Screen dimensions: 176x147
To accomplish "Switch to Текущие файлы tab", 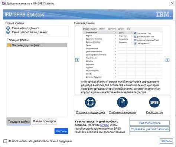I will tap(19, 121).
